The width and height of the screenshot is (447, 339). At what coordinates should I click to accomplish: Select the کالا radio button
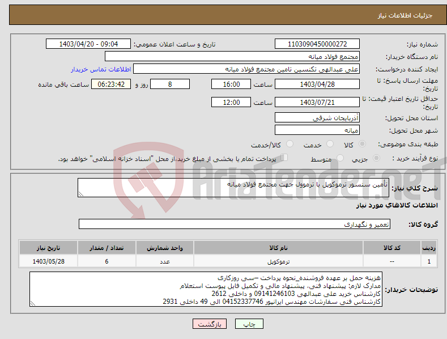pyautogui.click(x=362, y=144)
